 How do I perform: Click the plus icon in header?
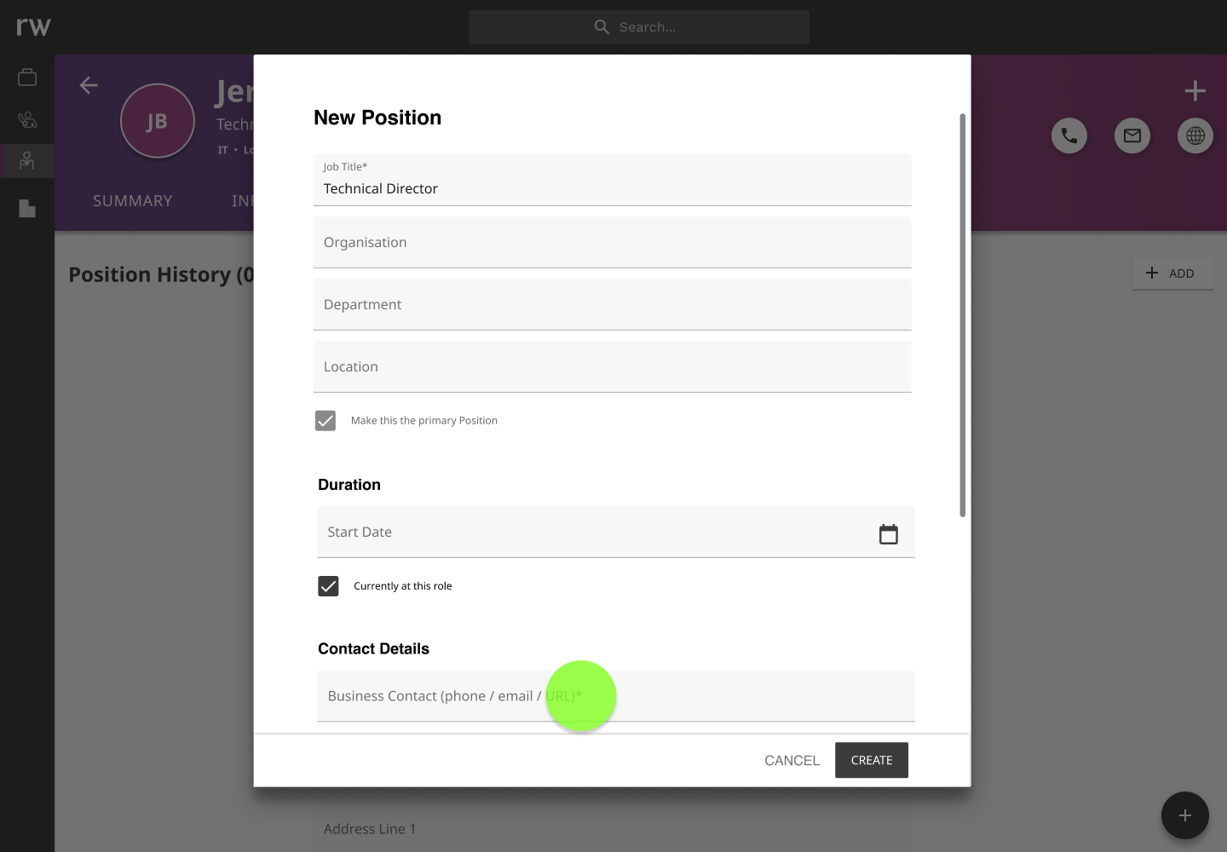coord(1195,90)
